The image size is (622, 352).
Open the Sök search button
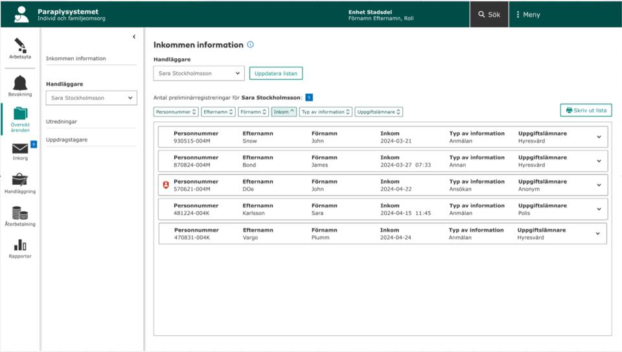tap(489, 14)
